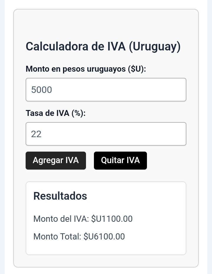Click the $U1100.00 IVA amount
This screenshot has width=212, height=274.
click(x=112, y=219)
